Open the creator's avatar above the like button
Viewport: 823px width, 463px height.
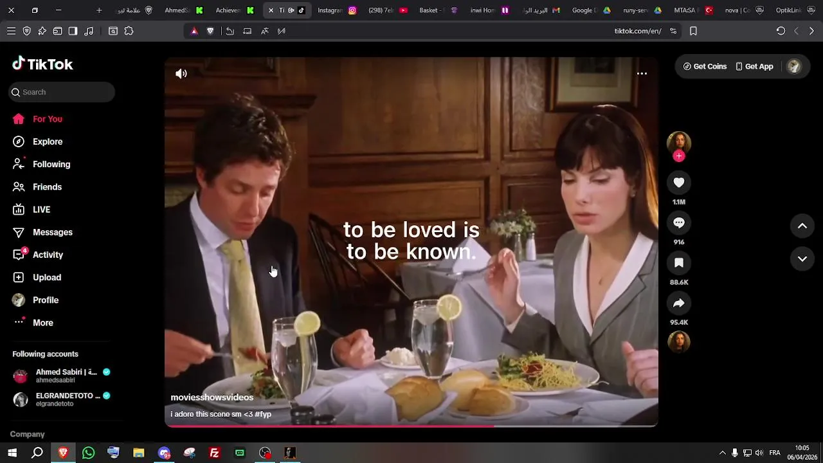click(679, 143)
